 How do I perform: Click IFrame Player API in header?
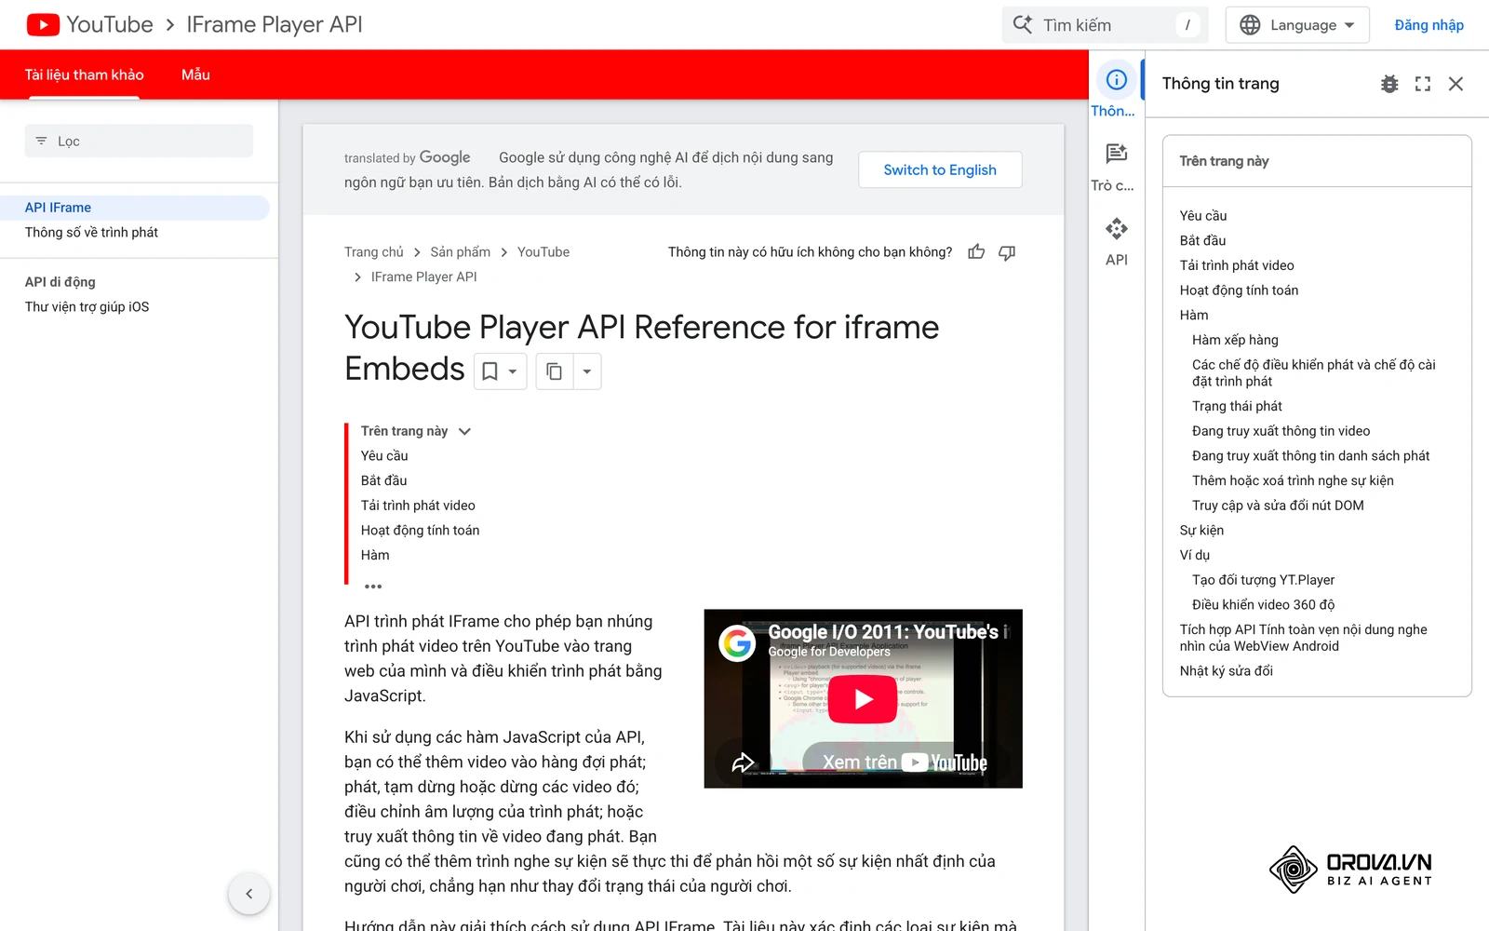click(x=275, y=25)
